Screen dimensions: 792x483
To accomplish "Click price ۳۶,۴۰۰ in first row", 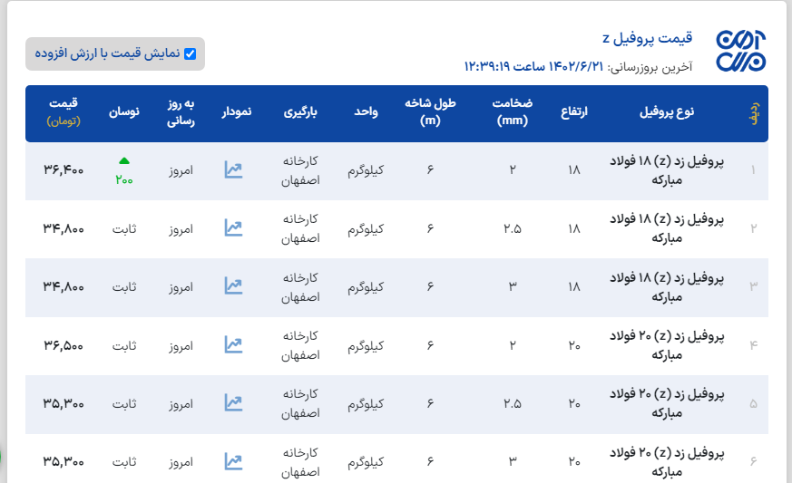I will pyautogui.click(x=64, y=169).
